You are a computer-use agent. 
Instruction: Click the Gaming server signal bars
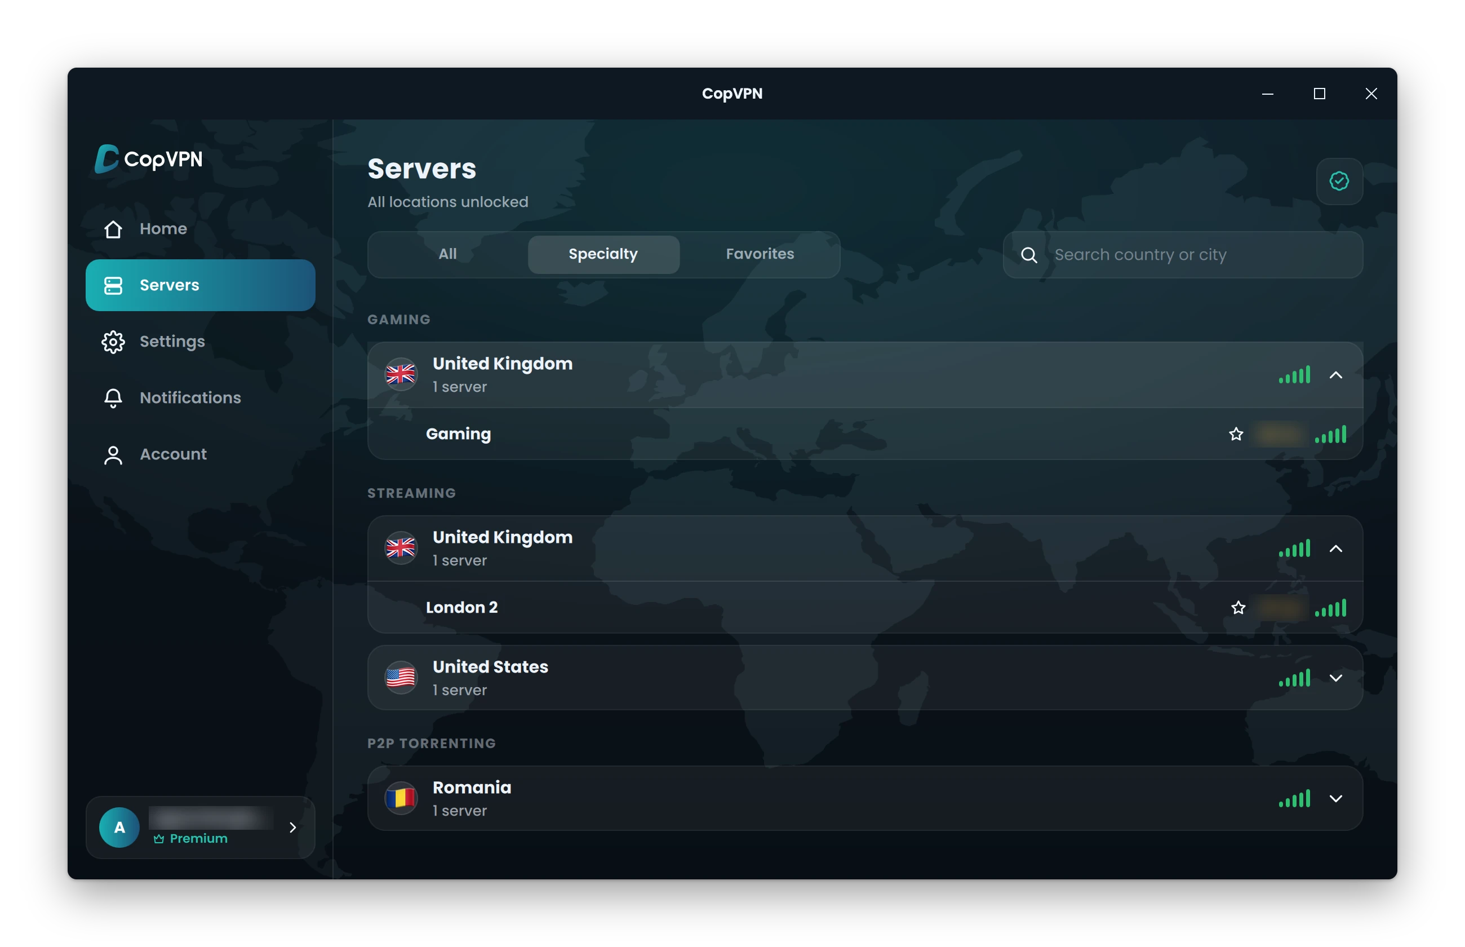(x=1330, y=434)
